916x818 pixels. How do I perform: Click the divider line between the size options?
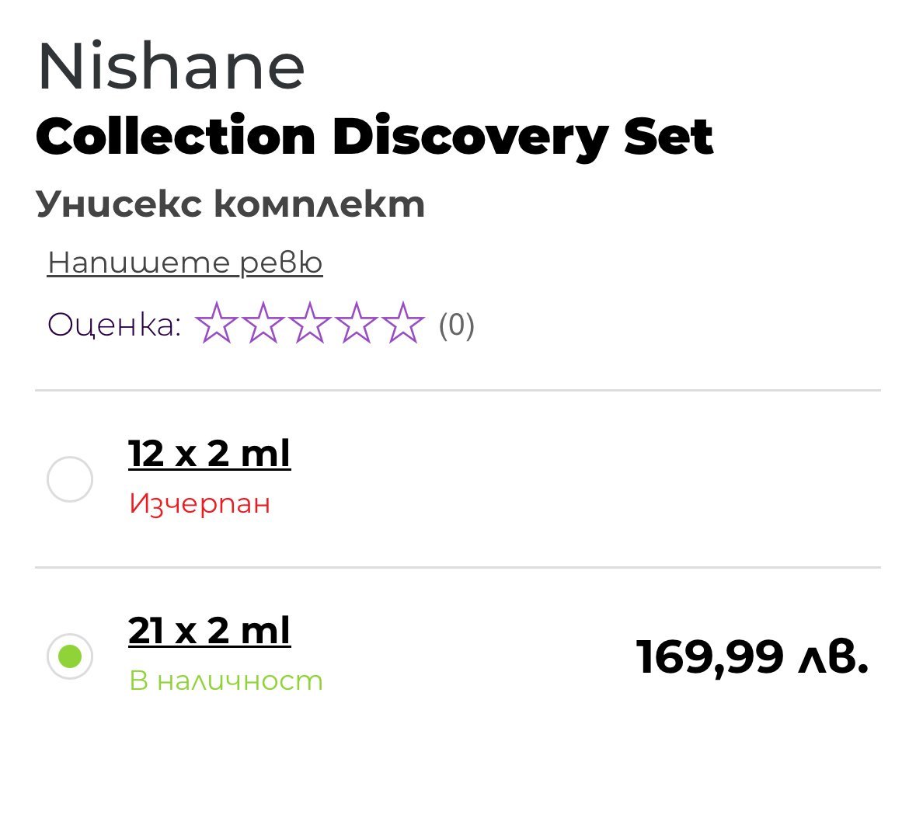pyautogui.click(x=458, y=568)
